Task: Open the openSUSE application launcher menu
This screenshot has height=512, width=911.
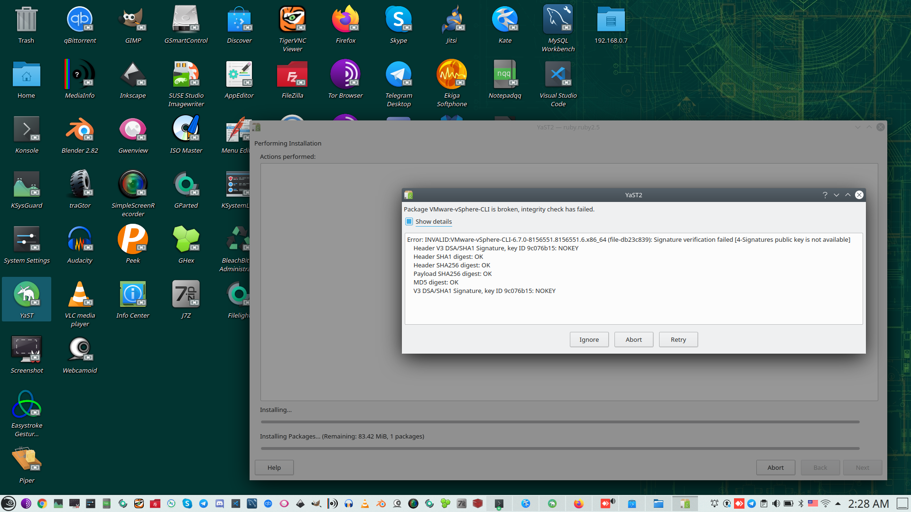Action: pos(9,503)
